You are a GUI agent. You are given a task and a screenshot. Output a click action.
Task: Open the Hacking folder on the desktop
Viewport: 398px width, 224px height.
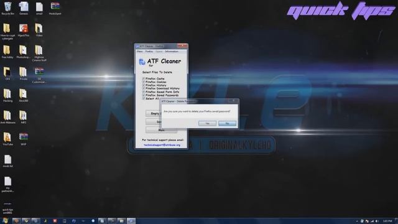7,95
